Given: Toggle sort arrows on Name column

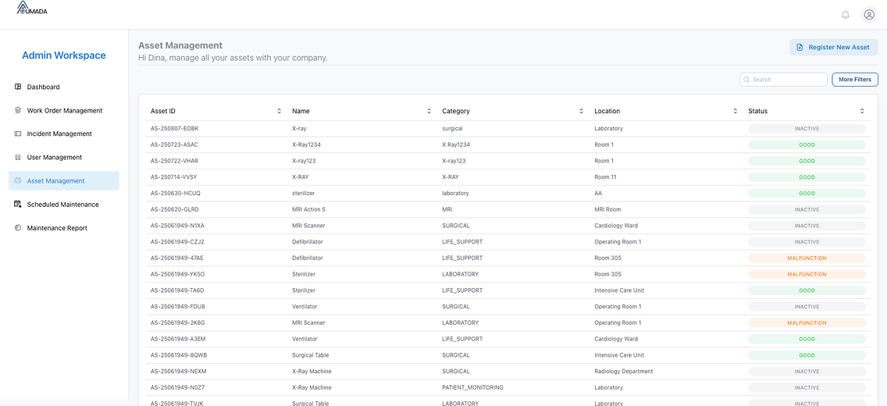Looking at the screenshot, I should pos(429,111).
